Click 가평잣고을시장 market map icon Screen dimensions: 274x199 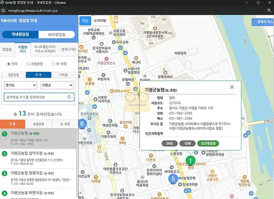point(212,171)
